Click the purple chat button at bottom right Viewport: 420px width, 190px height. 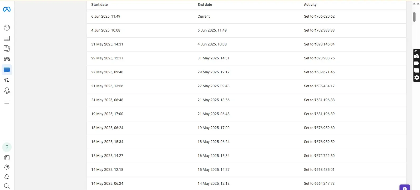click(404, 188)
